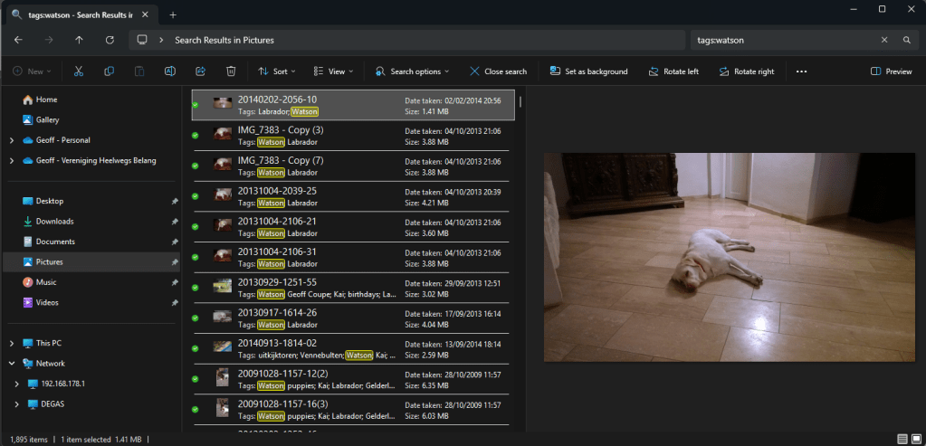Image resolution: width=926 pixels, height=446 pixels.
Task: Clear the tags:watson search text
Action: tap(884, 41)
